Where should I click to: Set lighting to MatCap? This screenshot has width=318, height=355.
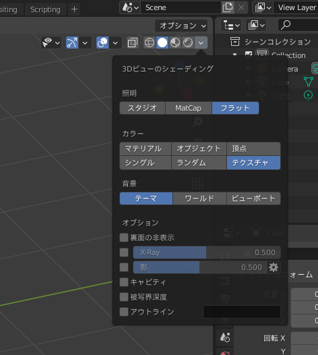188,108
